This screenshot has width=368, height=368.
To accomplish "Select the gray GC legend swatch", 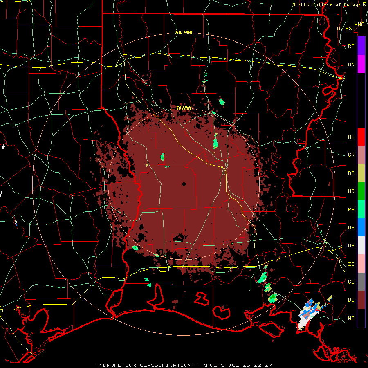I will point(361,282).
